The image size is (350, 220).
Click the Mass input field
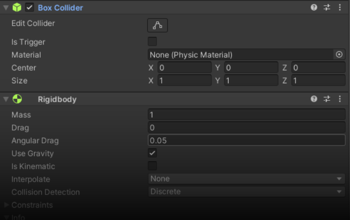tap(247, 114)
